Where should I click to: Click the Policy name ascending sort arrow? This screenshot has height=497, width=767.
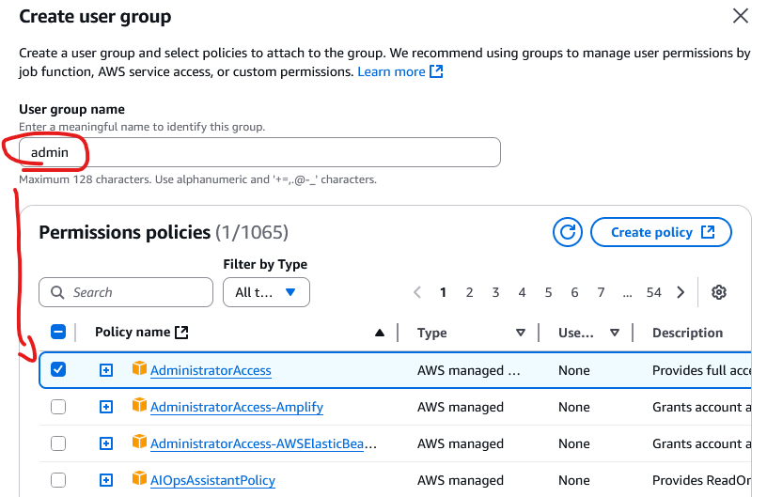(x=380, y=333)
